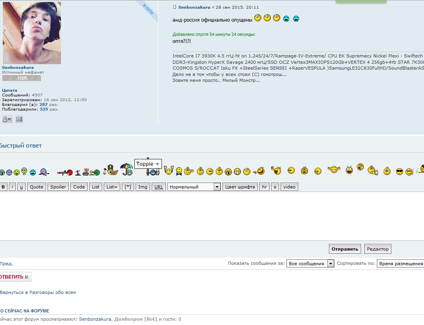Open the font size dropdown Нормальный

coord(194,187)
